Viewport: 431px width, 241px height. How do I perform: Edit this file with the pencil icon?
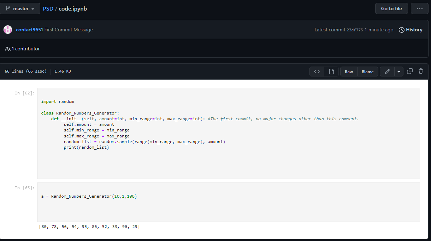[387, 72]
